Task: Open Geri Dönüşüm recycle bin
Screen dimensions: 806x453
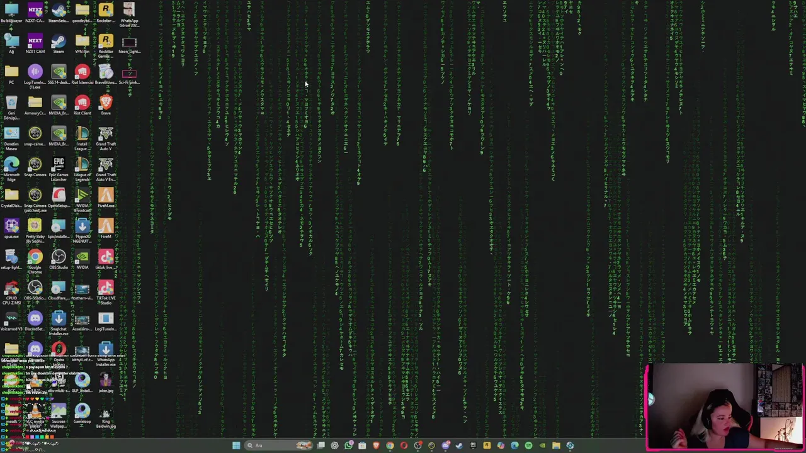Action: pos(11,108)
